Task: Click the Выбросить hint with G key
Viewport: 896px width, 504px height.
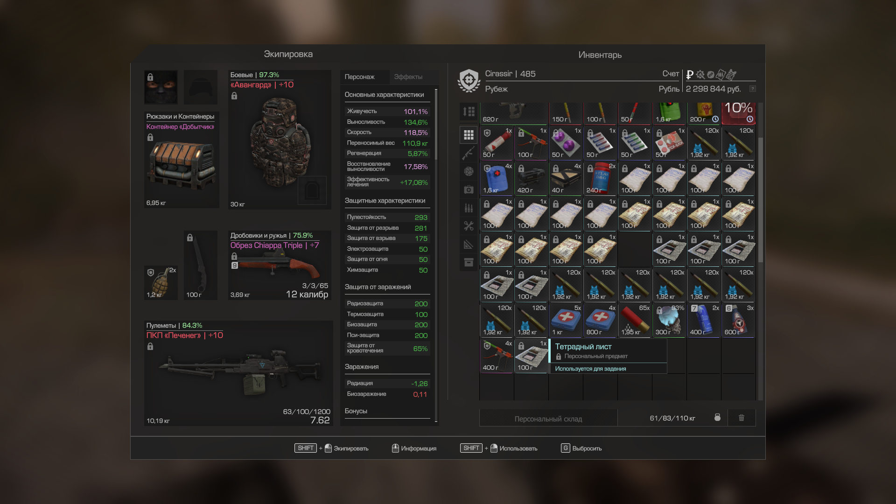Action: click(581, 448)
